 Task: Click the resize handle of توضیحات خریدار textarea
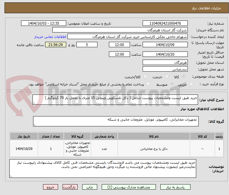coord(11,176)
